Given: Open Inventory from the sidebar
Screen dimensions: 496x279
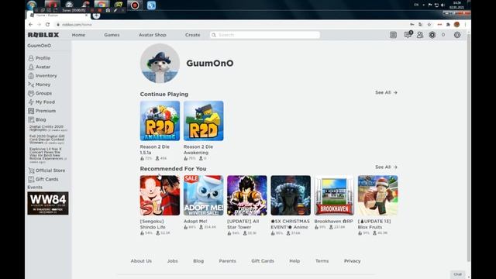Looking at the screenshot, I should click(x=43, y=76).
